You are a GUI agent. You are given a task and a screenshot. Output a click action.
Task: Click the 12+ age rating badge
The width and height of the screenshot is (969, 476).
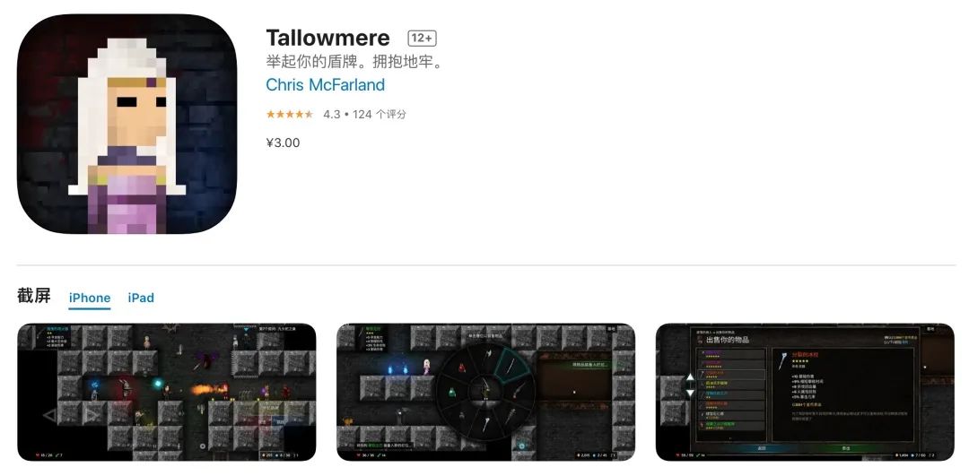pos(422,39)
